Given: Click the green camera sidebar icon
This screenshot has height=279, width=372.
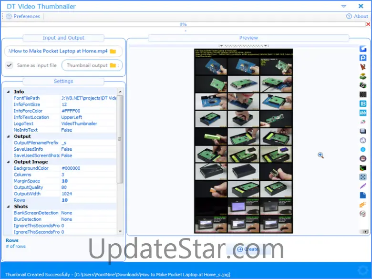Looking at the screenshot, I should (363, 85).
